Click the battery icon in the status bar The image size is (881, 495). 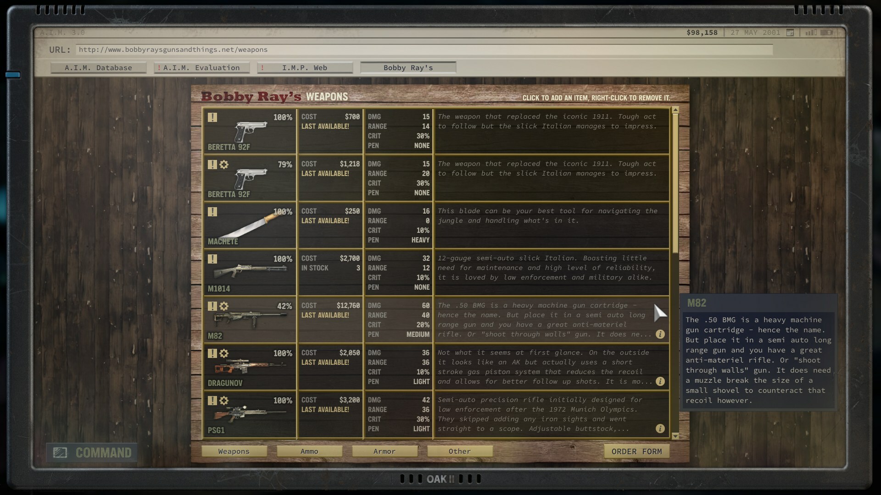tap(826, 33)
